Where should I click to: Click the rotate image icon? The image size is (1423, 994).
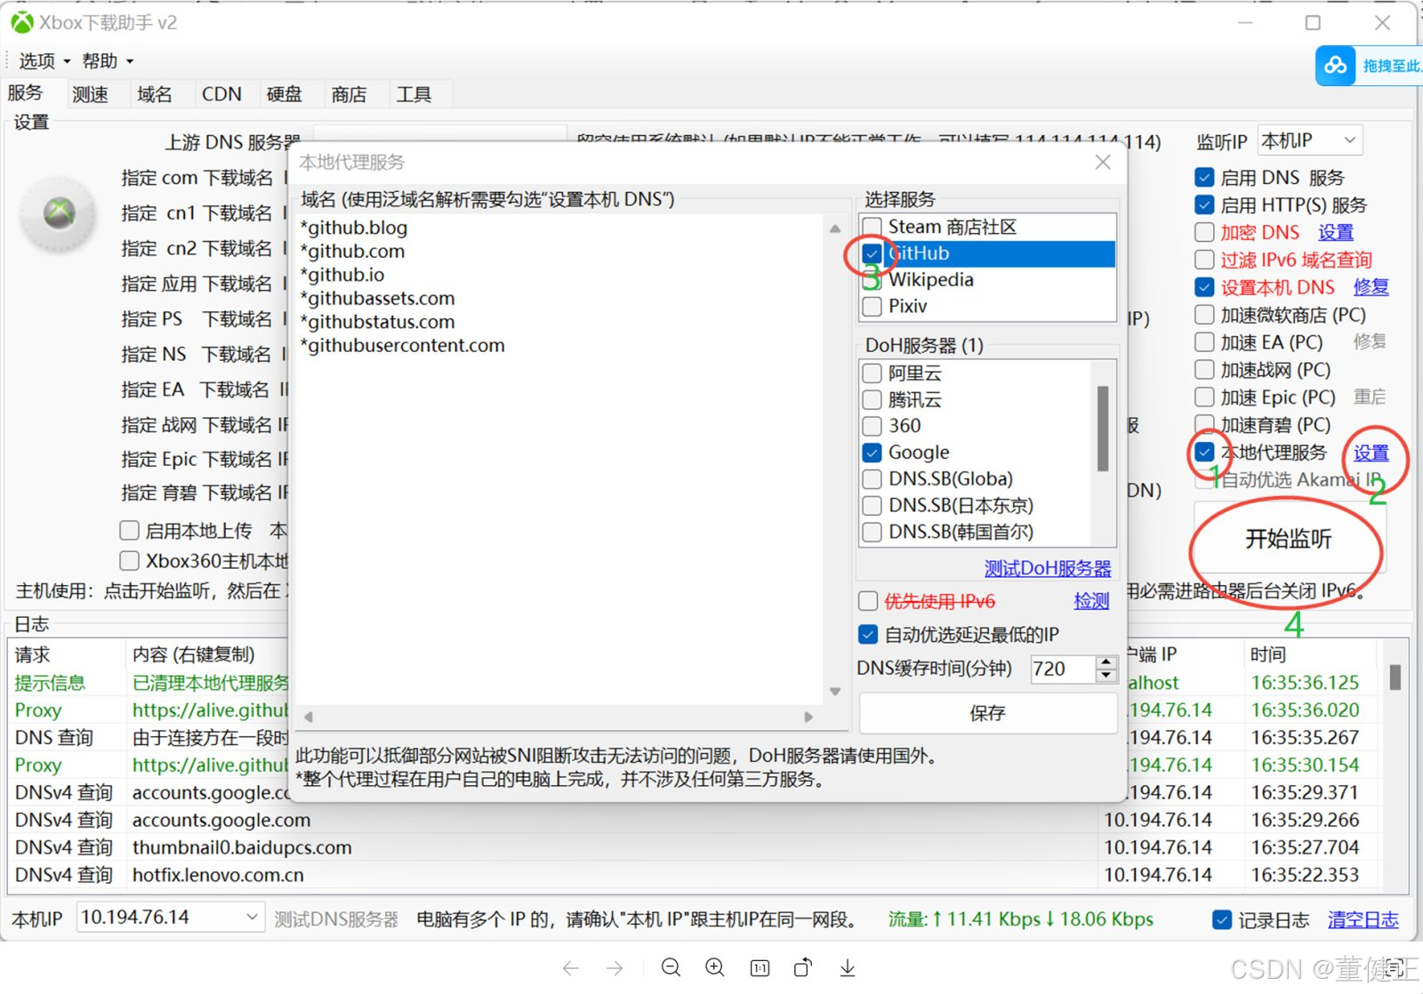[x=803, y=967]
